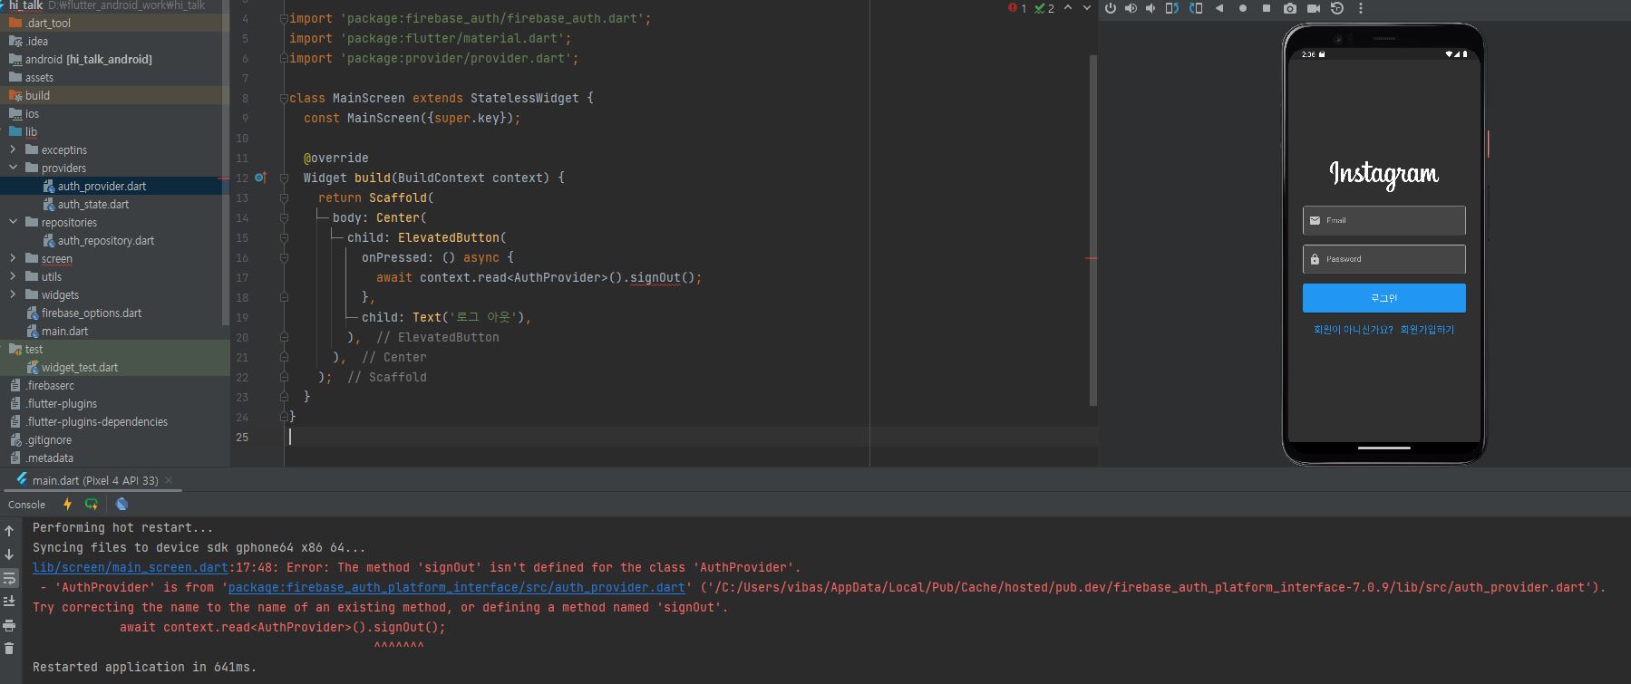Fold the MainScreen class at line 8
The height and width of the screenshot is (684, 1631).
[284, 98]
